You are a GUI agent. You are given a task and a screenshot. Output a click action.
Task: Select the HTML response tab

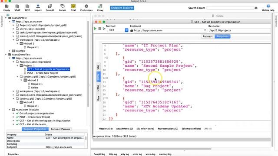[99, 88]
